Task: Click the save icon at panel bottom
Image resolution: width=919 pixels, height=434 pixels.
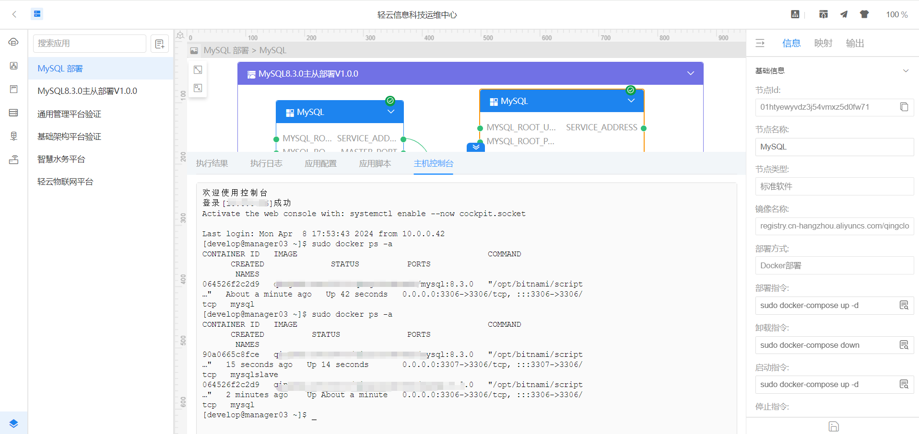Action: (x=834, y=426)
